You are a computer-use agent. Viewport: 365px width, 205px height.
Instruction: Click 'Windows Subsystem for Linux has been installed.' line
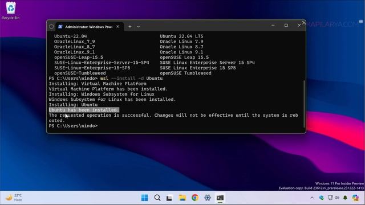[112, 100]
